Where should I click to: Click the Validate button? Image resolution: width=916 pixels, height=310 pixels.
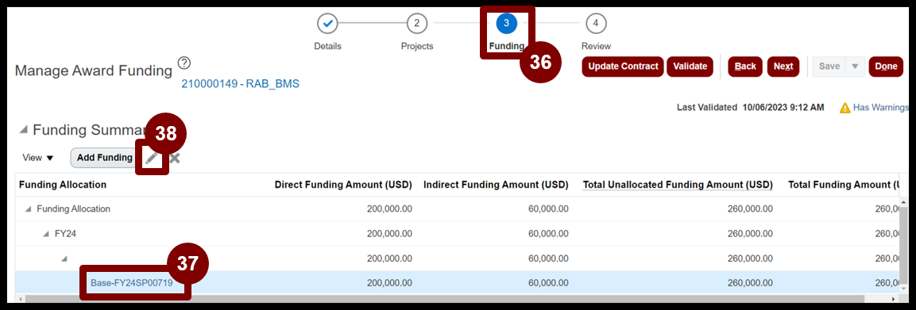pyautogui.click(x=690, y=67)
